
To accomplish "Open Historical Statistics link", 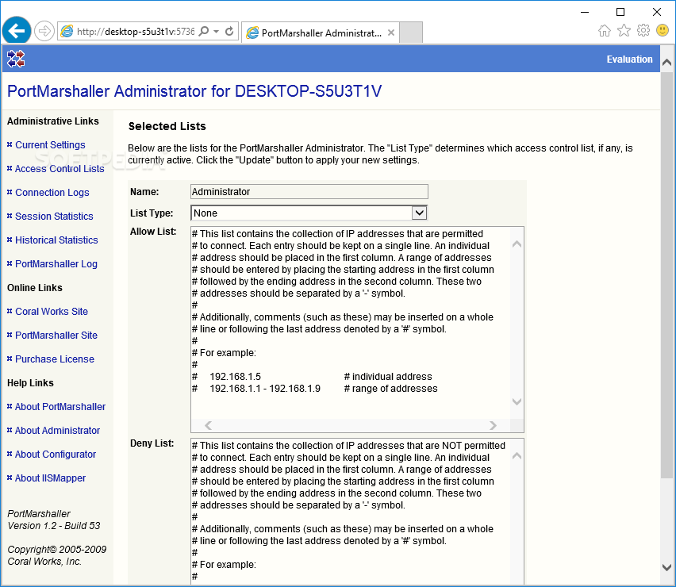I will click(x=56, y=240).
